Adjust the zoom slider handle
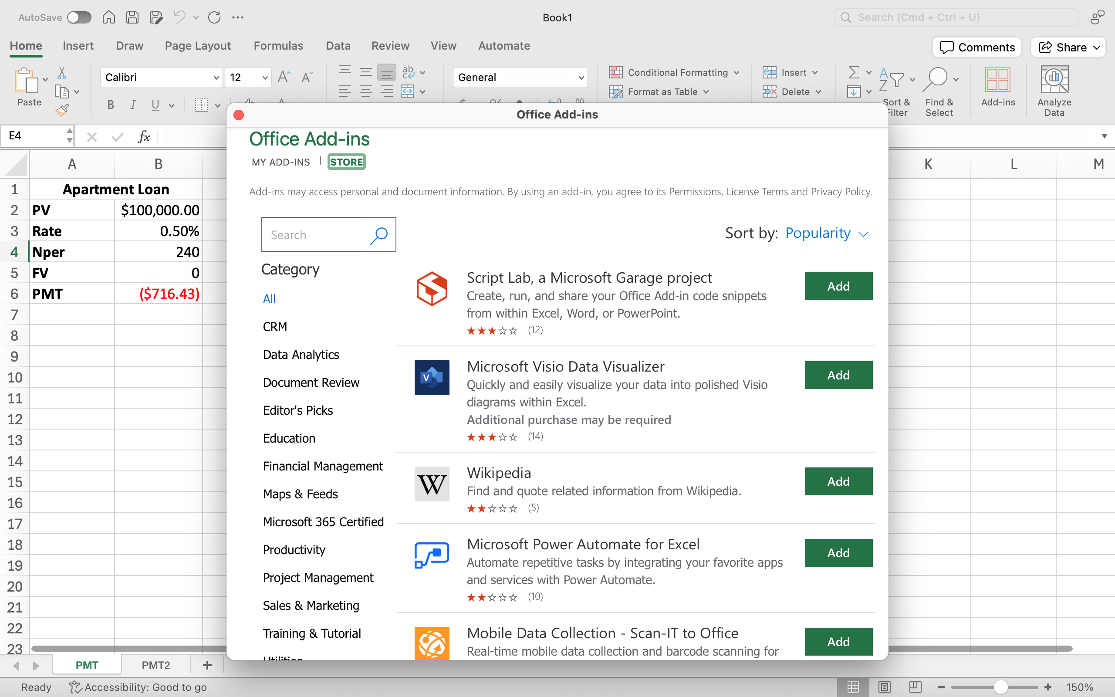 pos(1000,687)
